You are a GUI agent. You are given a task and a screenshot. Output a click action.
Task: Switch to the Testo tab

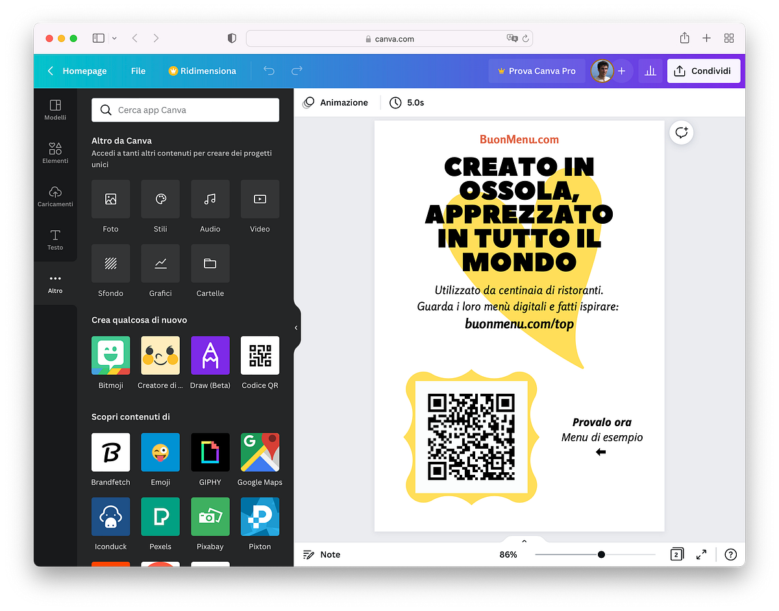click(55, 239)
